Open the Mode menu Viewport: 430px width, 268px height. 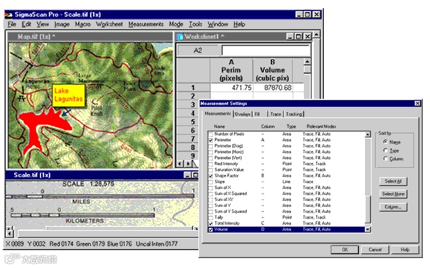tap(176, 25)
